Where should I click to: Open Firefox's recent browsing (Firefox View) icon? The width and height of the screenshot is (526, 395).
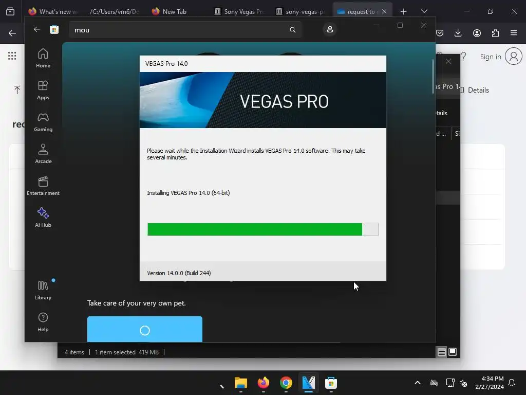[x=10, y=11]
